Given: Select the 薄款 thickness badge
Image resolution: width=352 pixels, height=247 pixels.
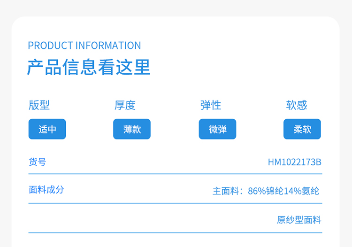Looking at the screenshot, I should pos(132,129).
